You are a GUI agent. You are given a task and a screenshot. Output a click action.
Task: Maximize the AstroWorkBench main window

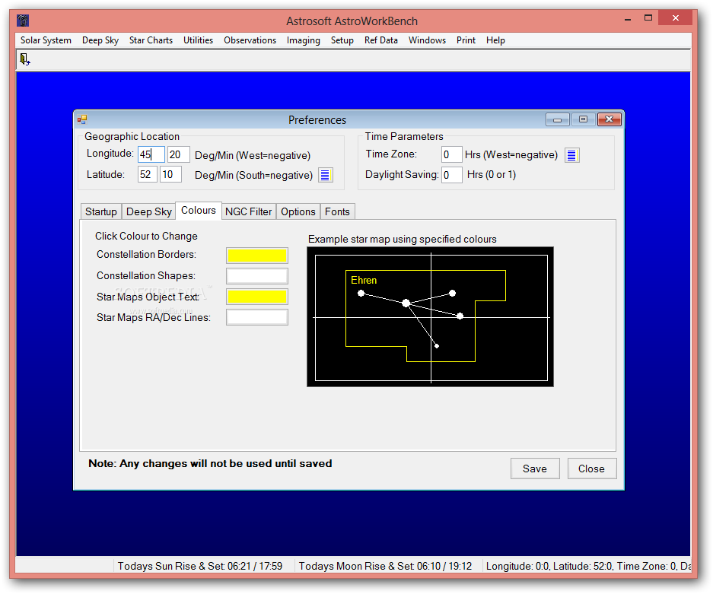pyautogui.click(x=648, y=18)
